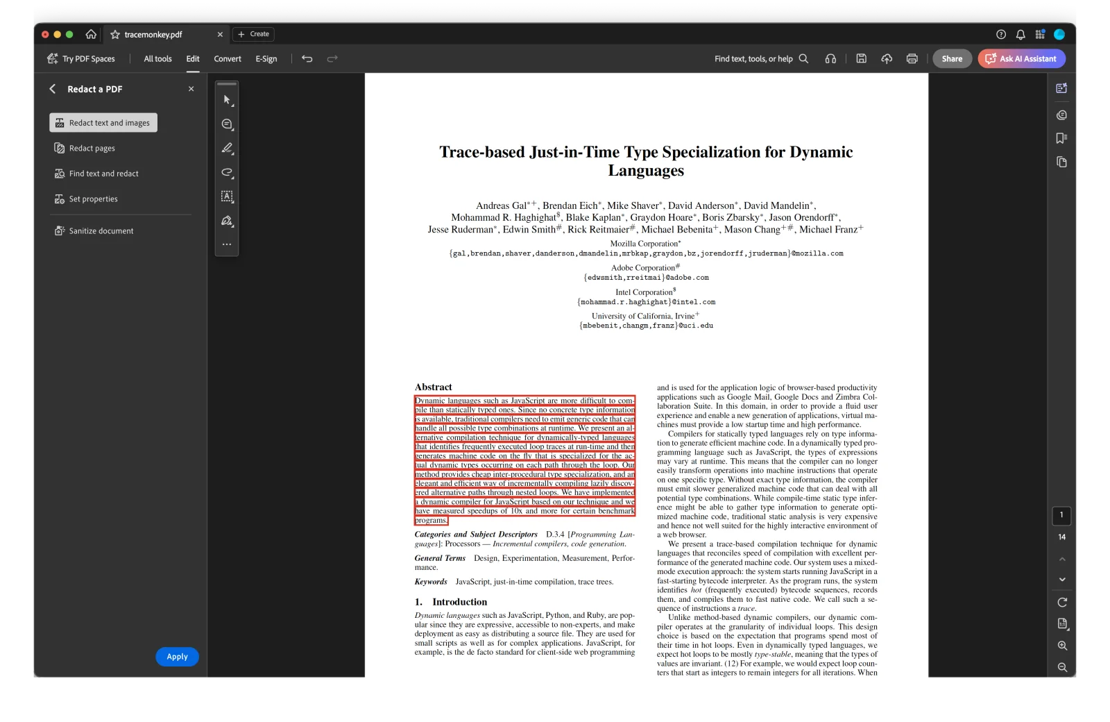
Task: Select the signature fill tool
Action: coord(227,221)
